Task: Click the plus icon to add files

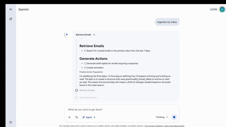Action: (69, 117)
